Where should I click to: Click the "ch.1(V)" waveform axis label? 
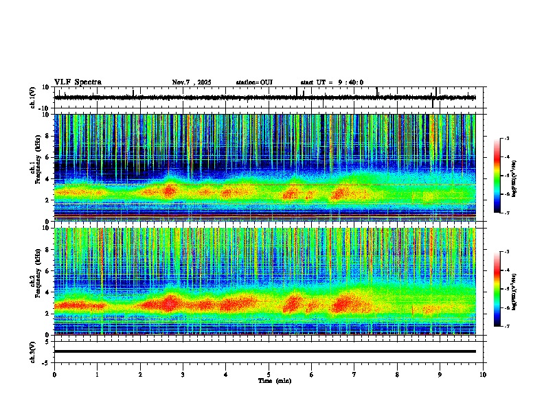tap(33, 97)
